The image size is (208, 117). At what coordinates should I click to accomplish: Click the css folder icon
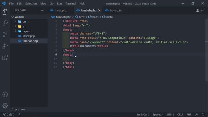(x=19, y=22)
